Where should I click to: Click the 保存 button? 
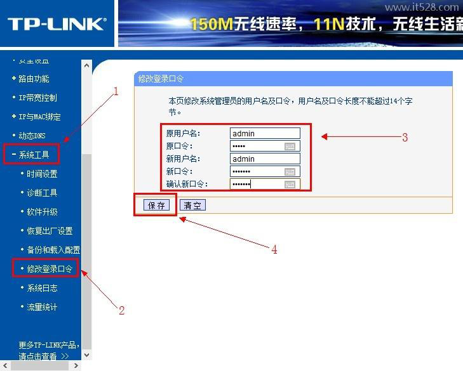click(156, 205)
